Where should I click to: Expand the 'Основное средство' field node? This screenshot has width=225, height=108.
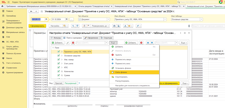coord(62,56)
